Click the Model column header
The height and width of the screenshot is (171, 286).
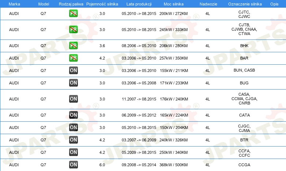[44, 4]
